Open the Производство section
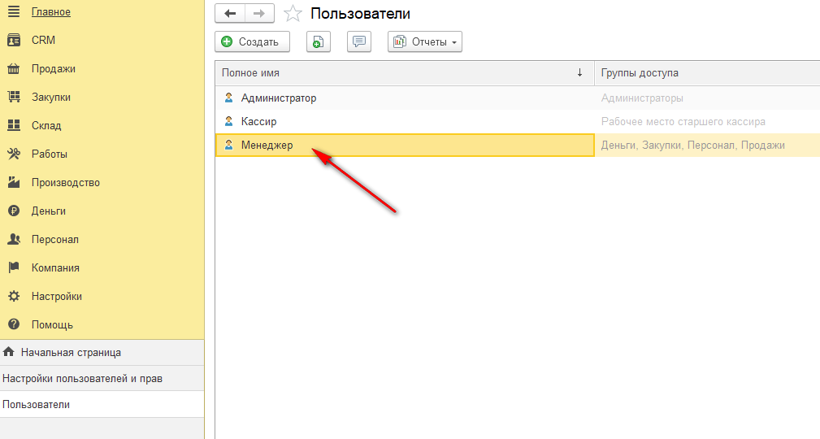Screen dimensions: 820x439 [x=65, y=183]
